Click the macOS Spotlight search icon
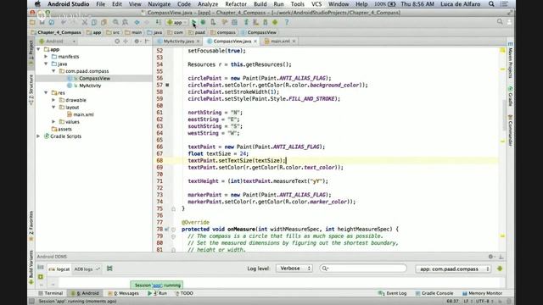543x305 pixels. coord(491,4)
